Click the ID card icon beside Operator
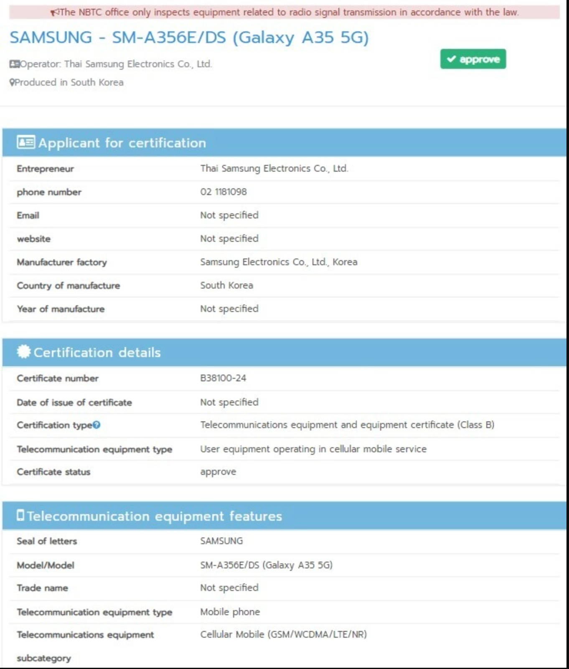Image resolution: width=569 pixels, height=669 pixels. tap(15, 64)
